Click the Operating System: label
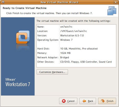This screenshot has width=119, height=107. point(48,40)
